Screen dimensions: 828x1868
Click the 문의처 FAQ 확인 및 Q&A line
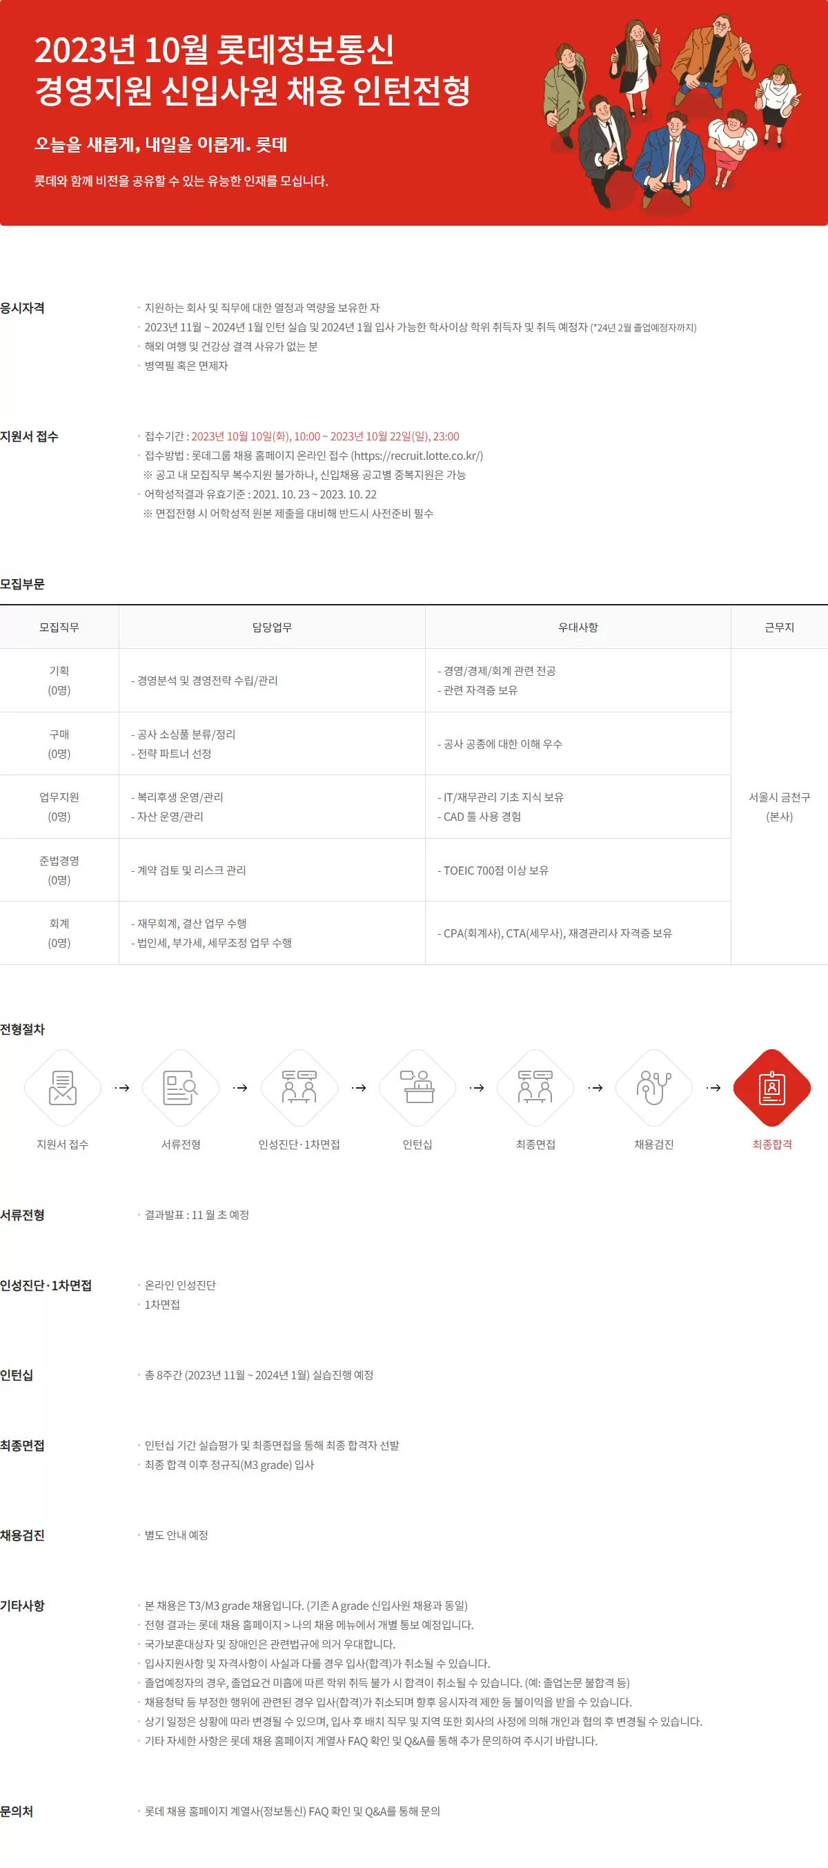(x=292, y=1811)
